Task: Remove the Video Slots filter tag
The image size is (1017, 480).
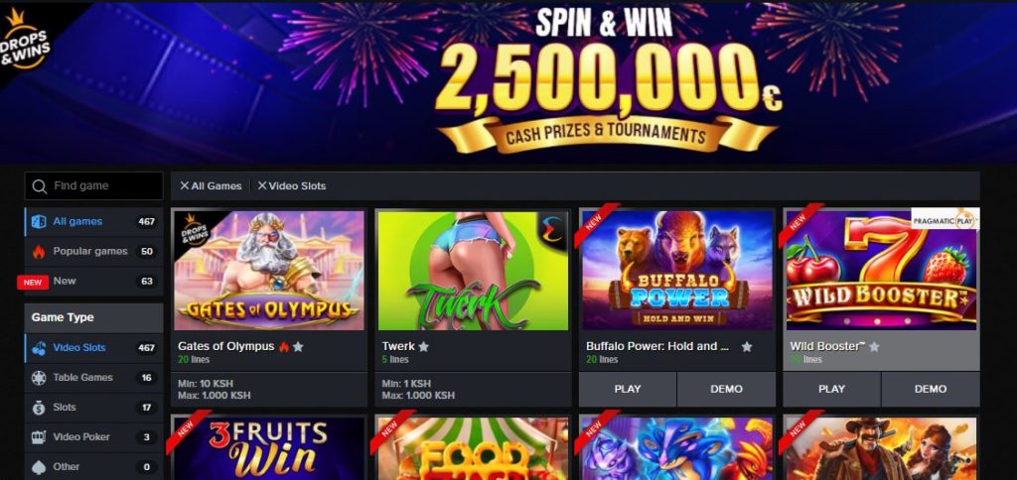Action: pyautogui.click(x=262, y=185)
